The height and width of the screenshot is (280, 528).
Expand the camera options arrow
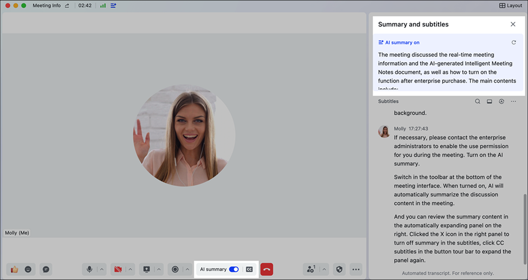(130, 270)
